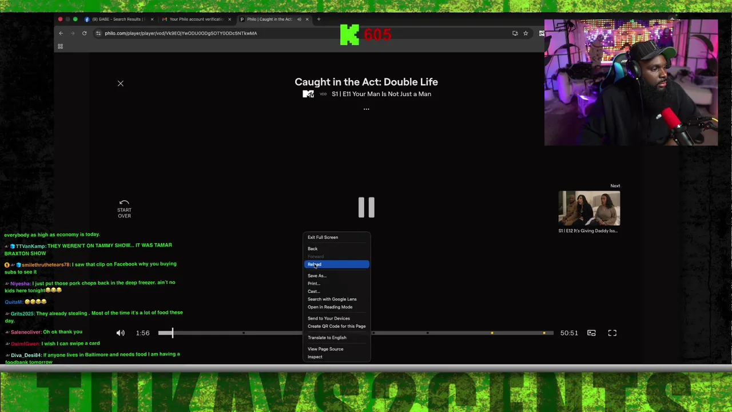The width and height of the screenshot is (732, 412).
Task: Choose Save As... in the context menu
Action: 337,276
